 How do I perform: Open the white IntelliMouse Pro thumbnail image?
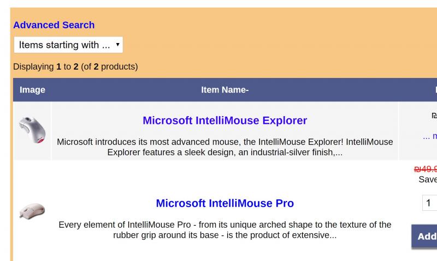(x=32, y=211)
